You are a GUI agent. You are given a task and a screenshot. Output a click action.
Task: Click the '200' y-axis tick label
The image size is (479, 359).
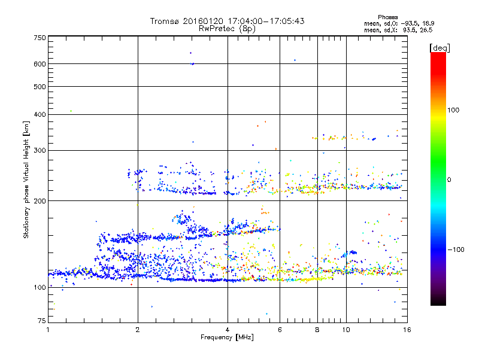[x=40, y=201]
